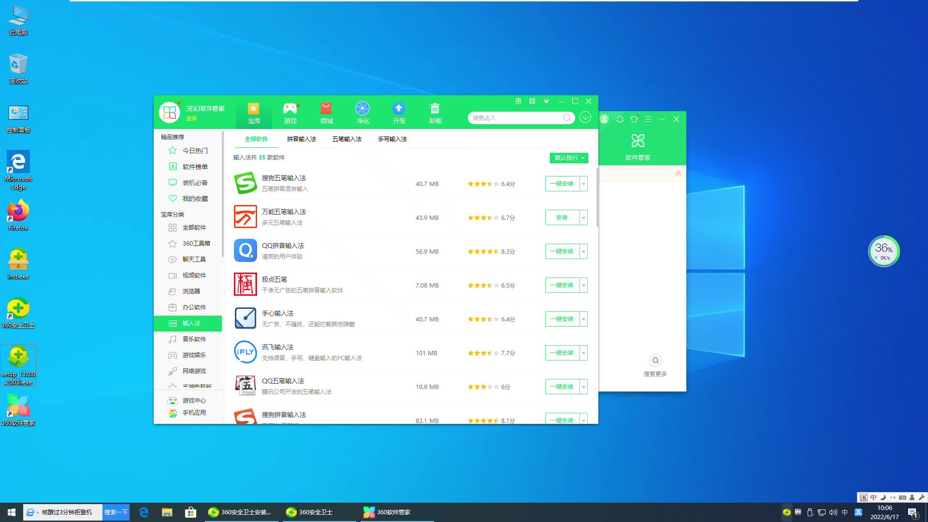The height and width of the screenshot is (522, 928).
Task: Click the star rating of 讯飞输入法
Action: coord(483,353)
